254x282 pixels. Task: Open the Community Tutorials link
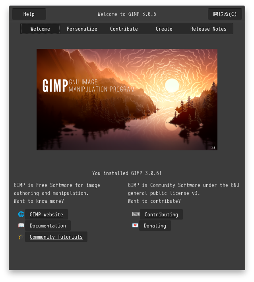pyautogui.click(x=56, y=237)
